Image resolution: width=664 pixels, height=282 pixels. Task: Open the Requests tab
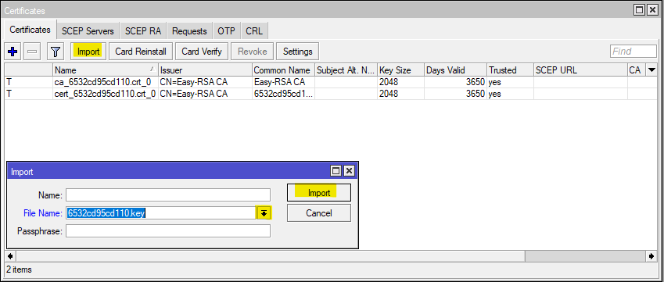(x=189, y=31)
